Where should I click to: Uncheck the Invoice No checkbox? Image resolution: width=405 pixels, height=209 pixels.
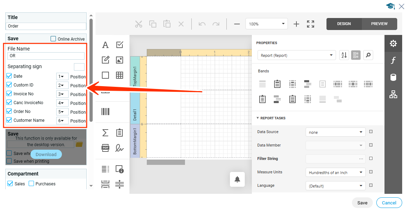[9, 94]
